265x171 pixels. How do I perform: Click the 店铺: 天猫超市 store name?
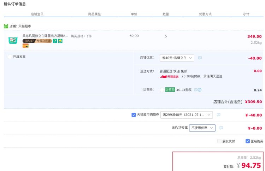coord(20,26)
